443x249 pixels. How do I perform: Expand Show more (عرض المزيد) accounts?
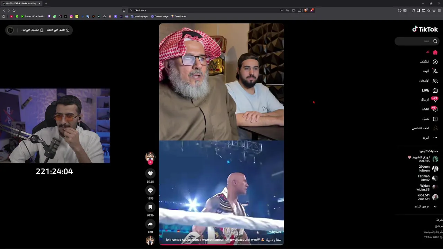click(425, 206)
